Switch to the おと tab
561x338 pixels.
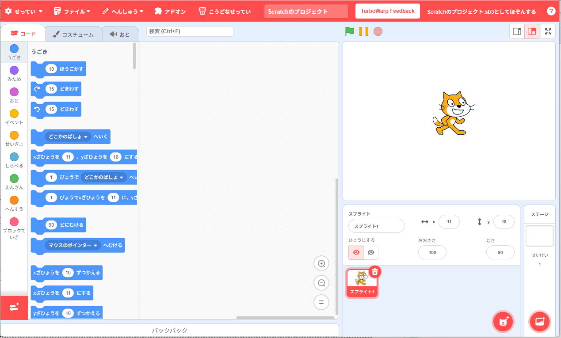pos(120,34)
